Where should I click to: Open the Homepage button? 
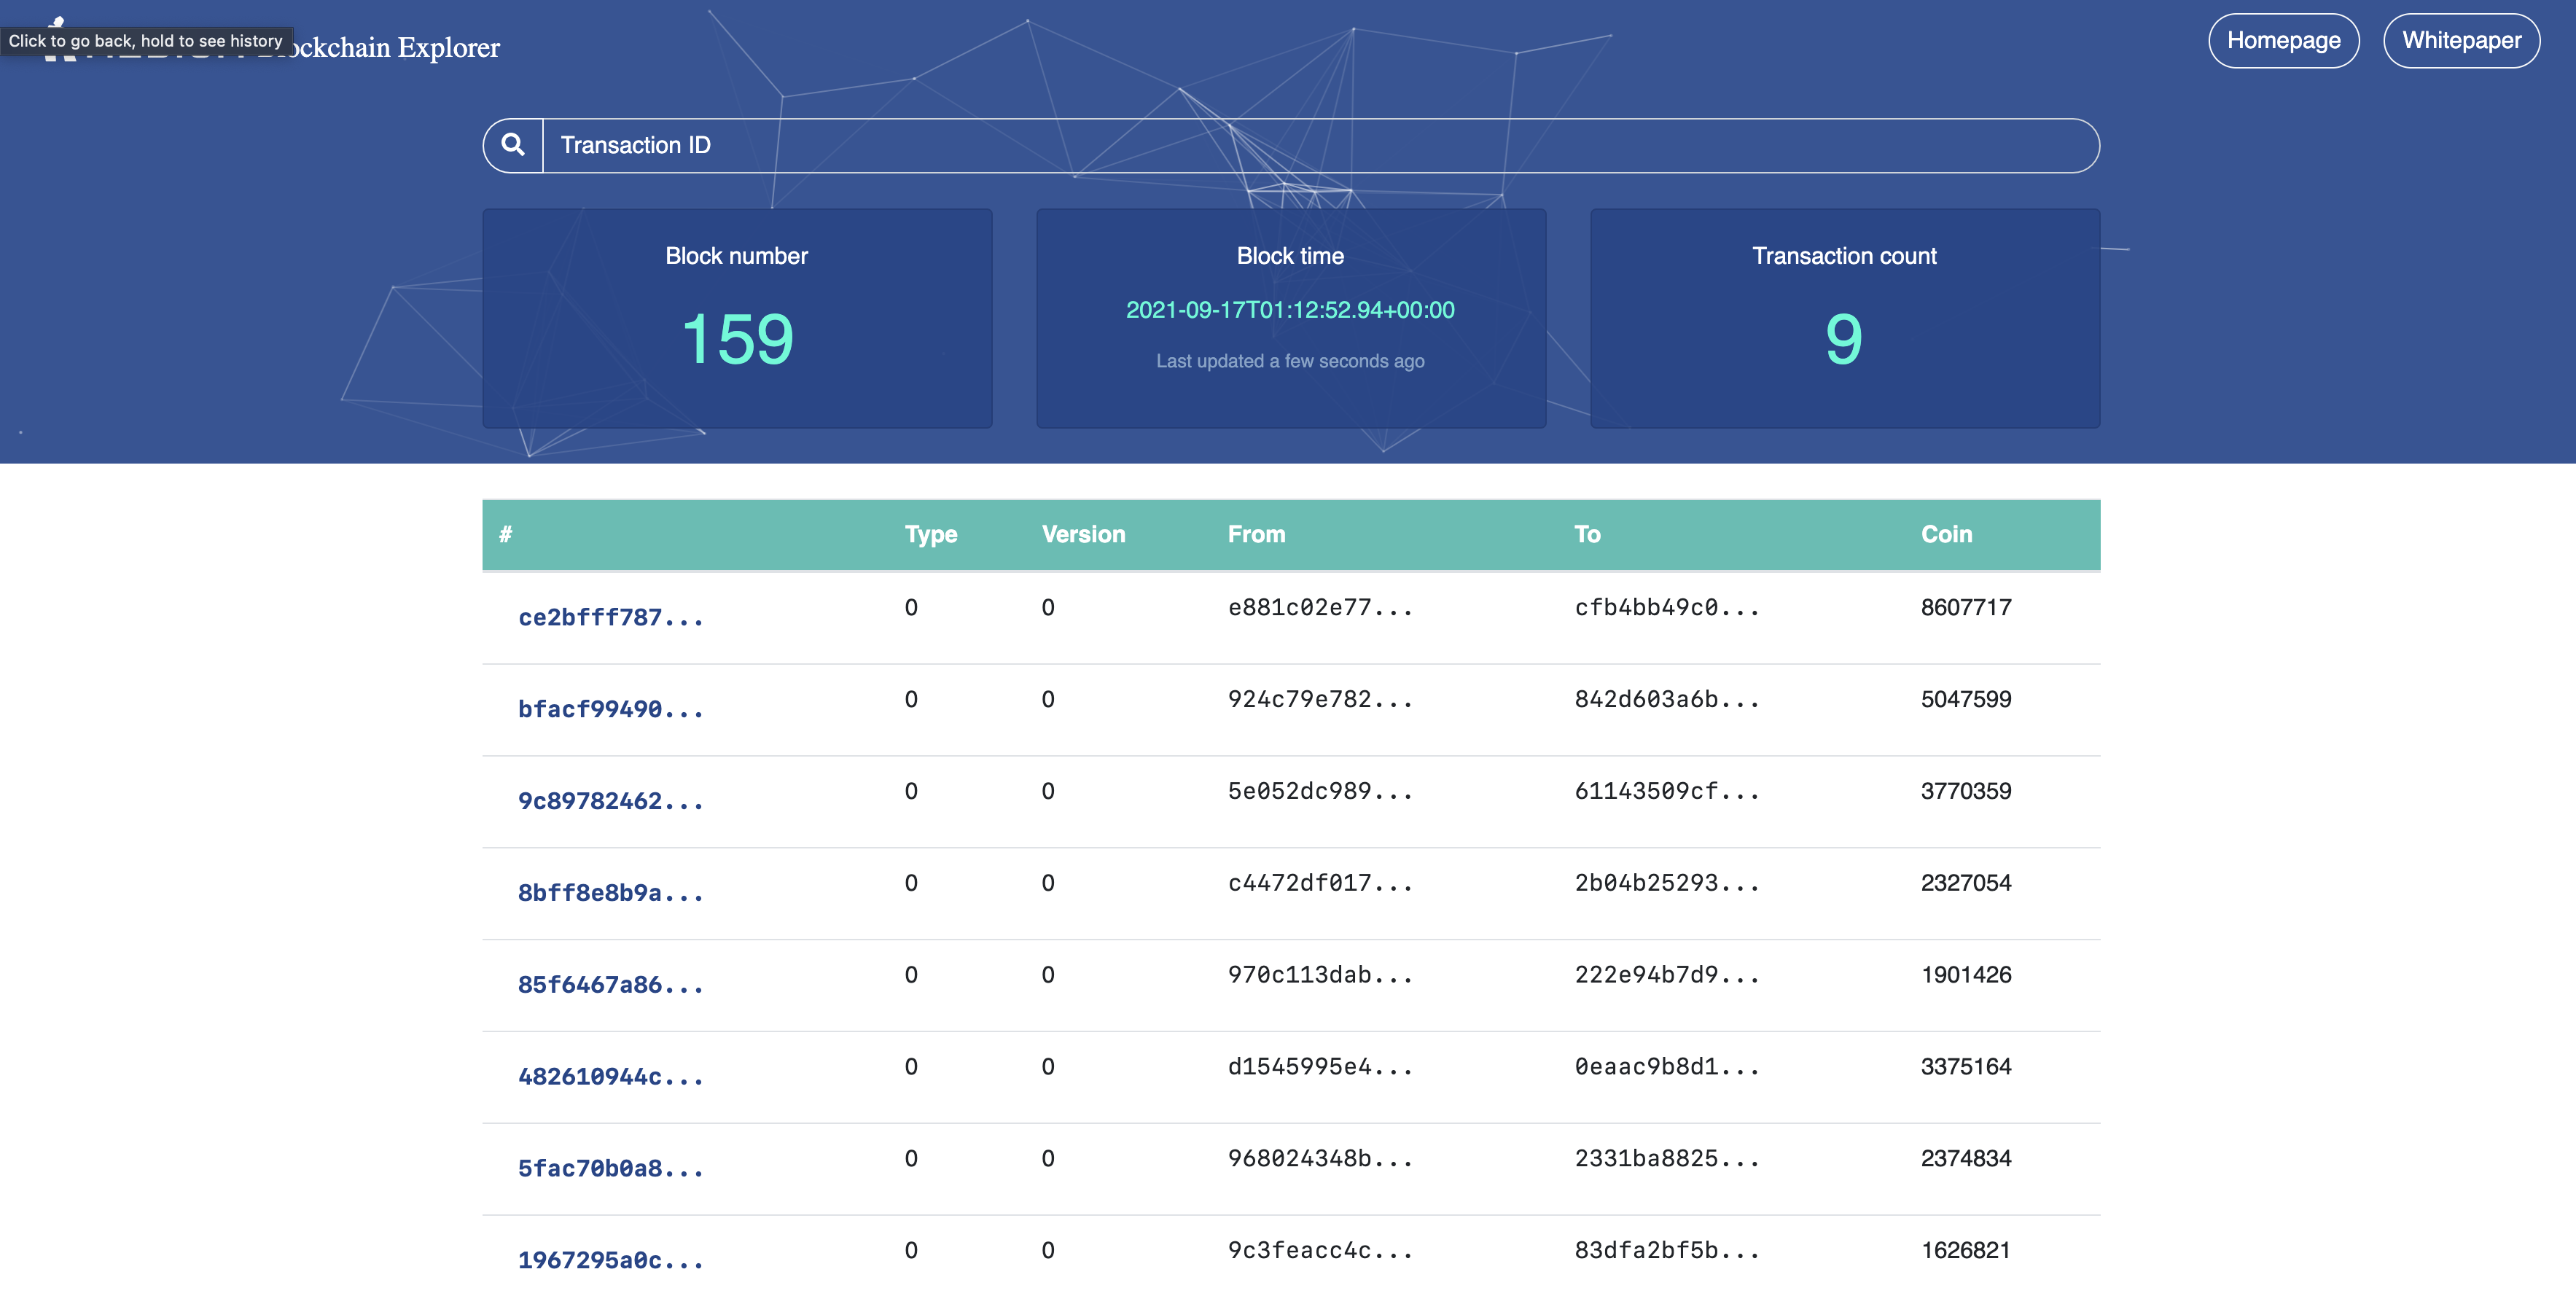click(x=2283, y=41)
